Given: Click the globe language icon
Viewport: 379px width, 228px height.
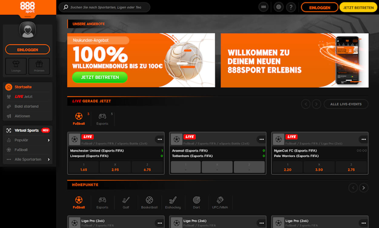Looking at the screenshot, I should (x=278, y=7).
